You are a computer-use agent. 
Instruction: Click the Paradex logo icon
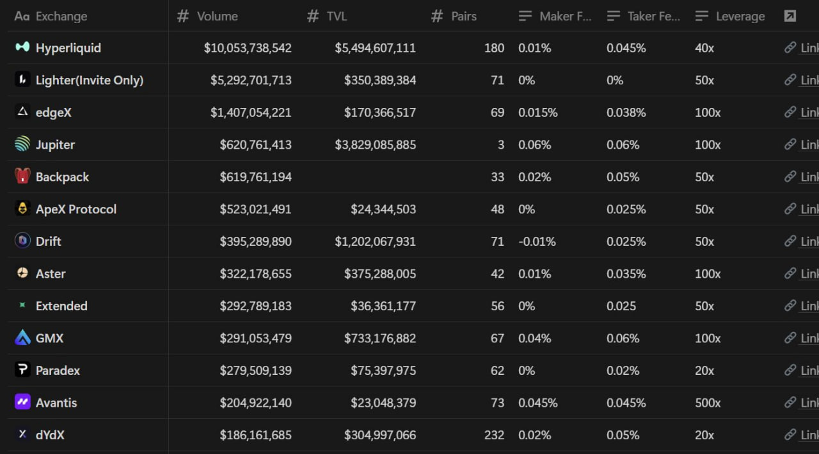click(22, 370)
